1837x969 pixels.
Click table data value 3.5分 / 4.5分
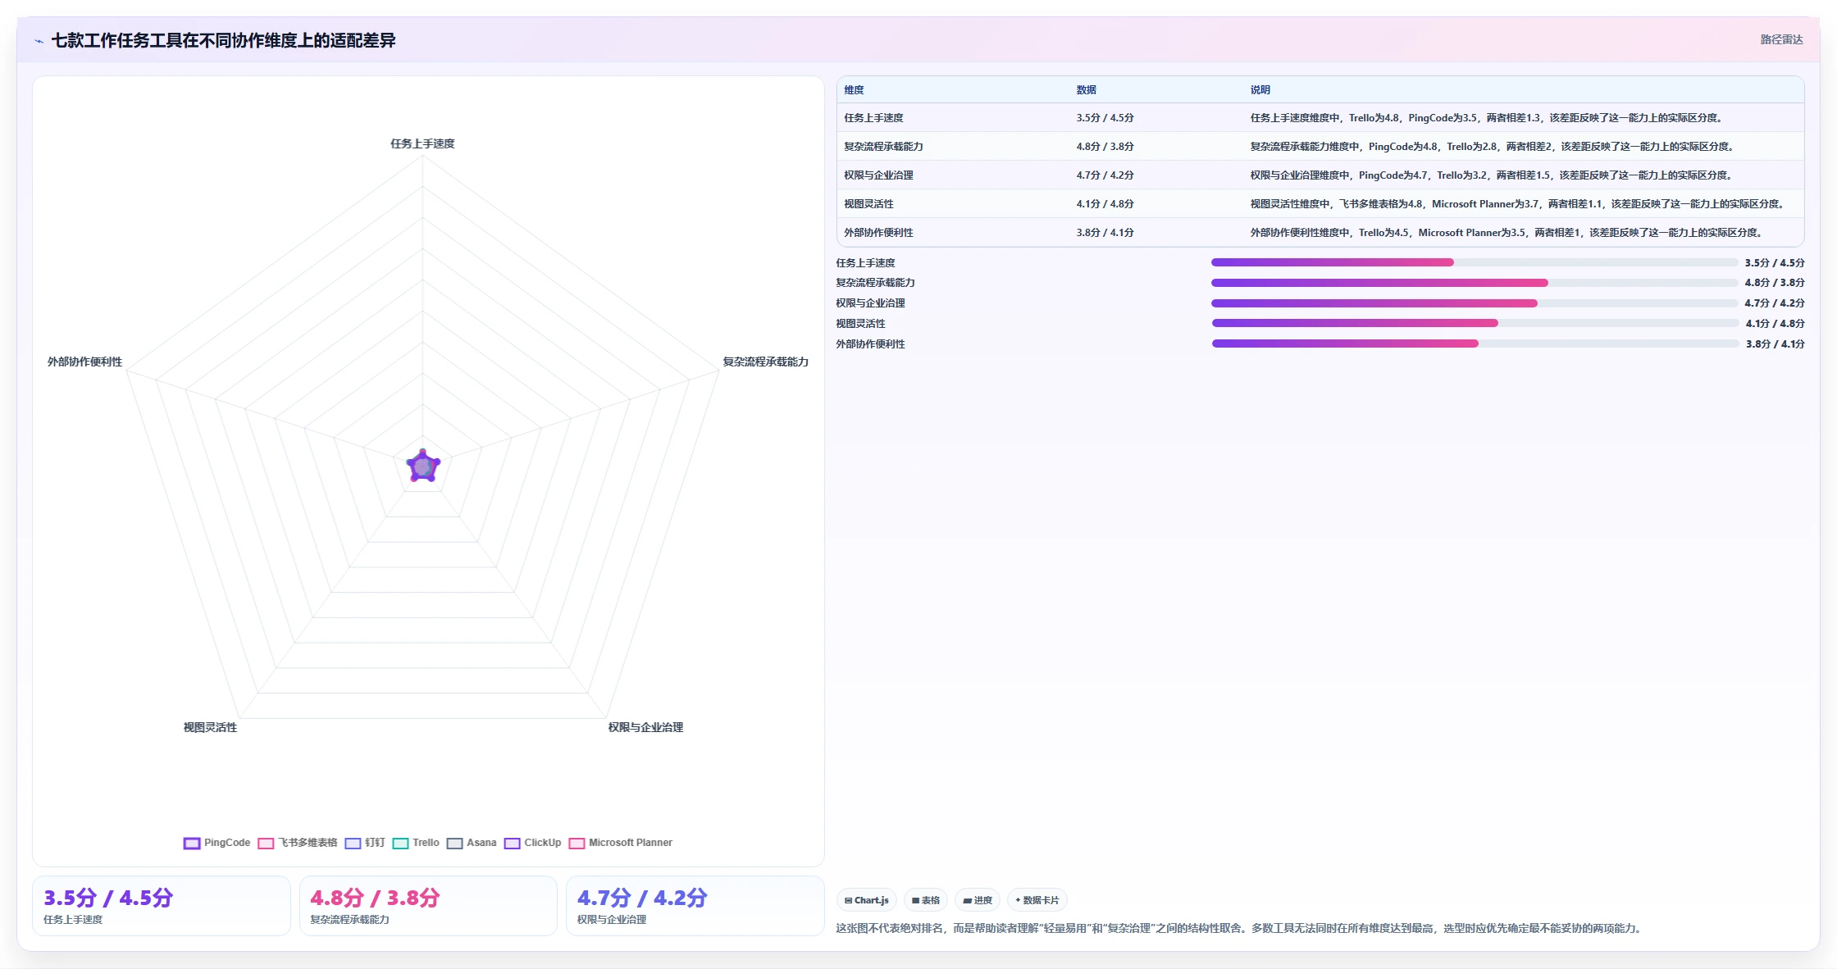[x=1105, y=118]
